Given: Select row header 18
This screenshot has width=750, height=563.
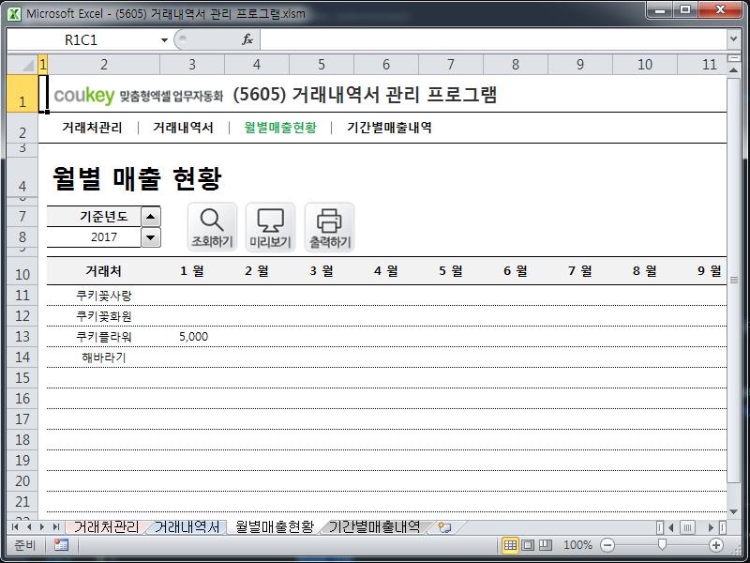Looking at the screenshot, I should tap(22, 439).
